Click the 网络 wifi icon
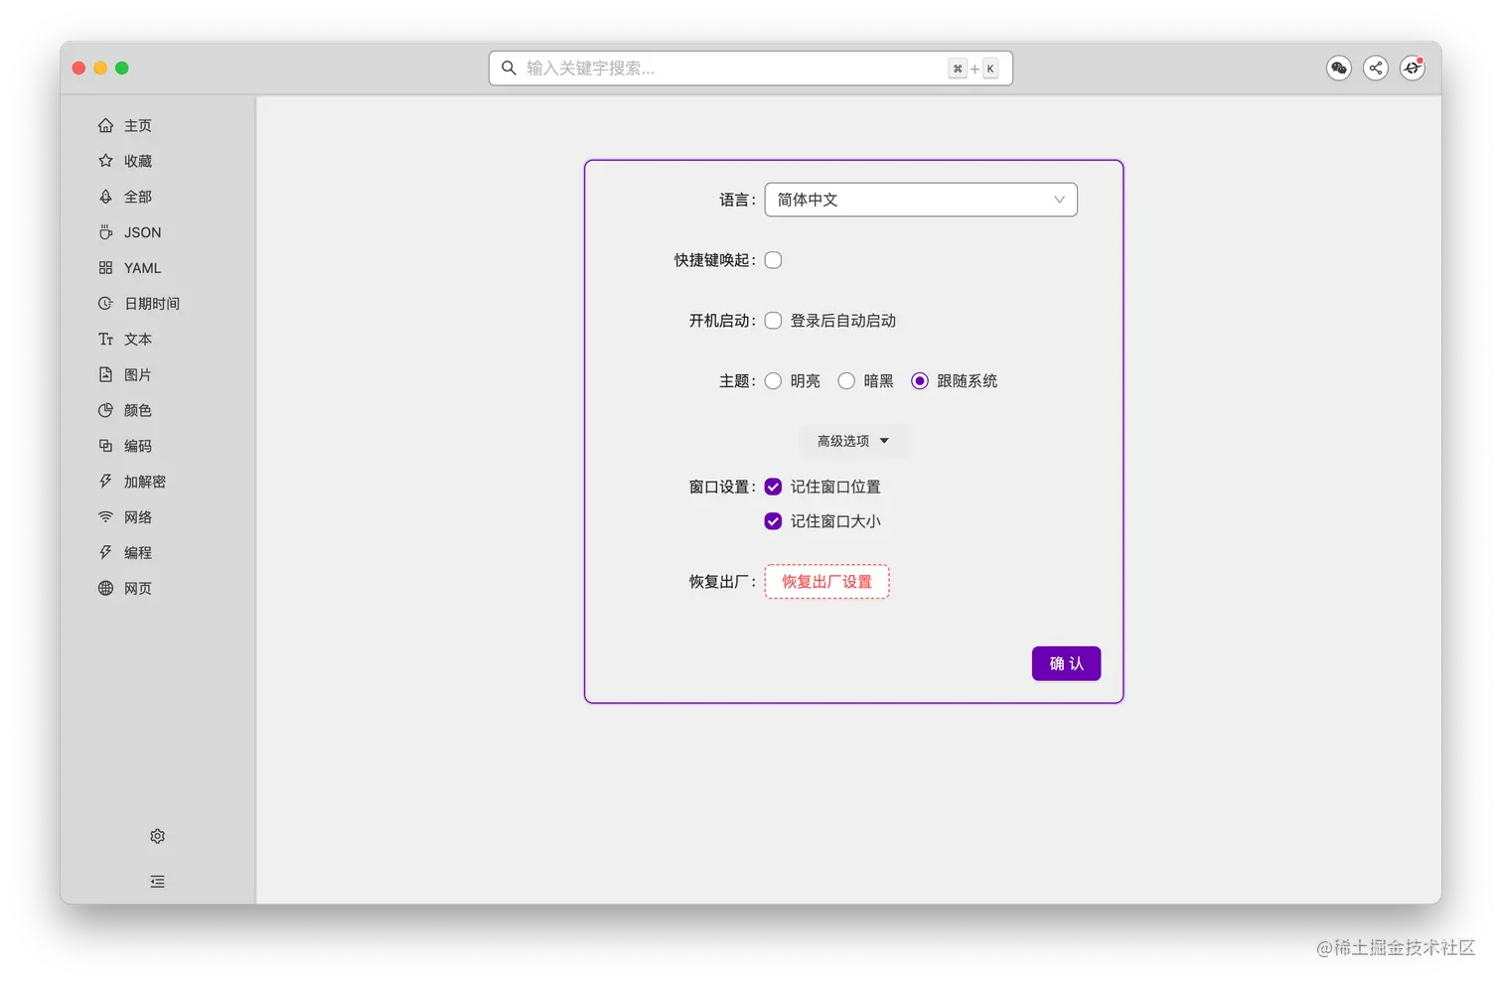Image resolution: width=1502 pixels, height=984 pixels. tap(105, 517)
